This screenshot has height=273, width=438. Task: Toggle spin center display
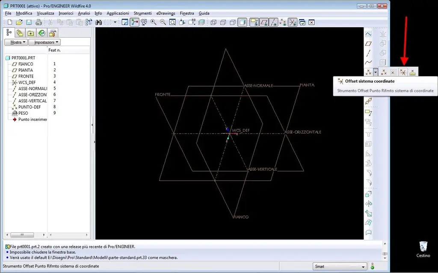(x=134, y=22)
